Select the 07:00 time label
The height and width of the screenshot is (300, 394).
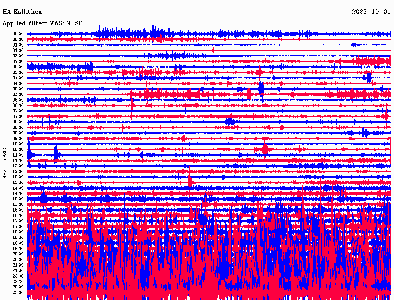(x=18, y=111)
